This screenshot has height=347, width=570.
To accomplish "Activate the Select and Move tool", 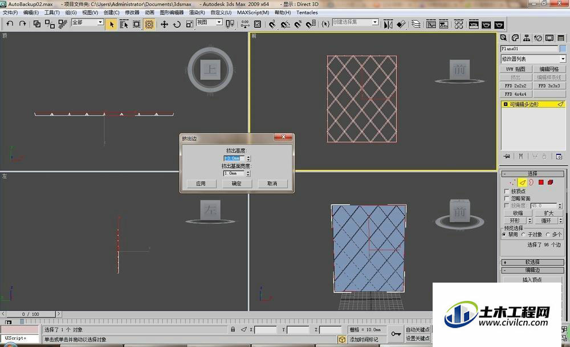I will click(x=164, y=25).
